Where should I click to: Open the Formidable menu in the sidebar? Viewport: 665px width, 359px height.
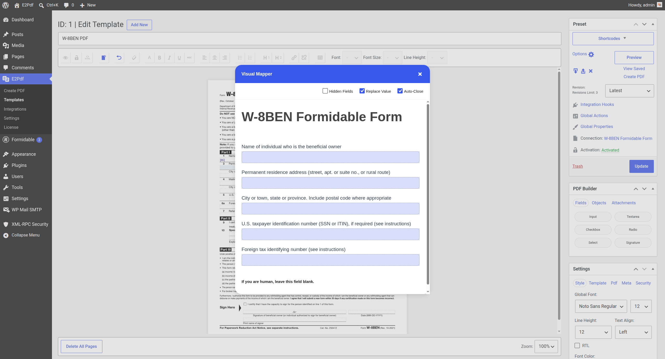(x=23, y=140)
